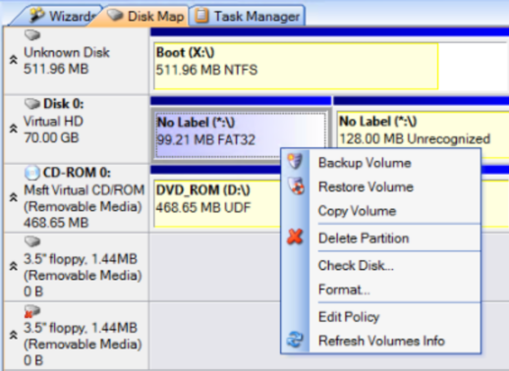Collapse the CD-ROM 0 row chevron

pyautogui.click(x=13, y=197)
